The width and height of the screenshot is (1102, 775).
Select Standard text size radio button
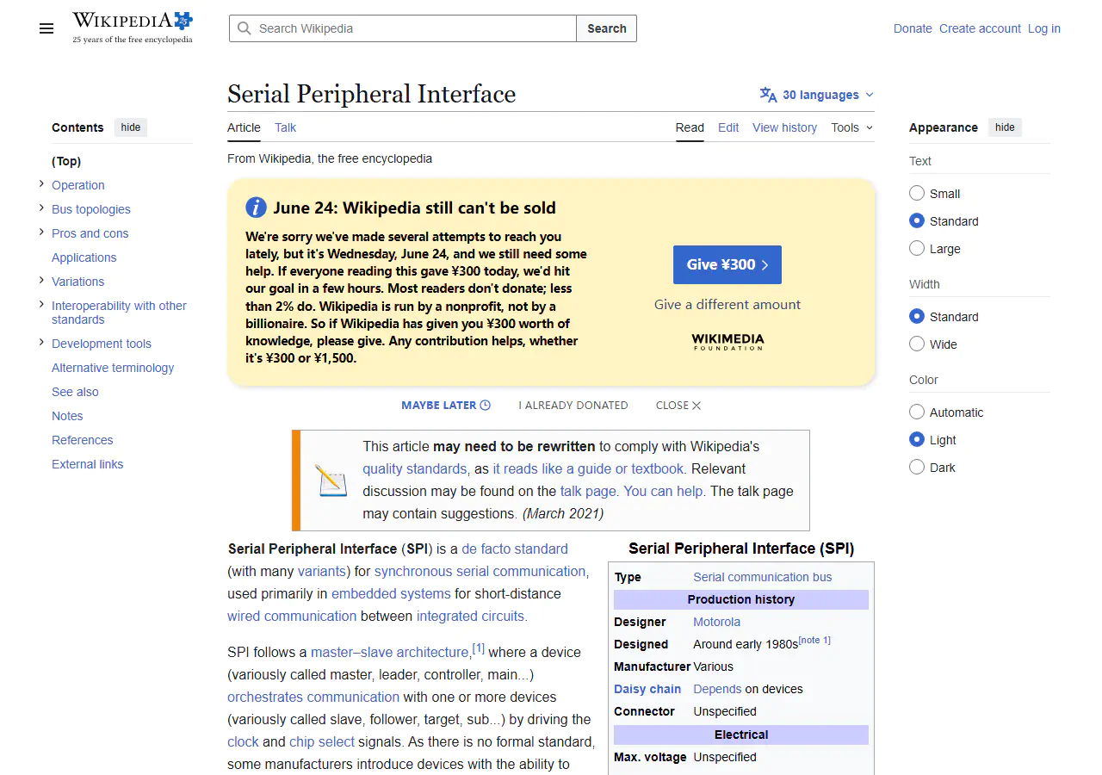click(x=917, y=221)
